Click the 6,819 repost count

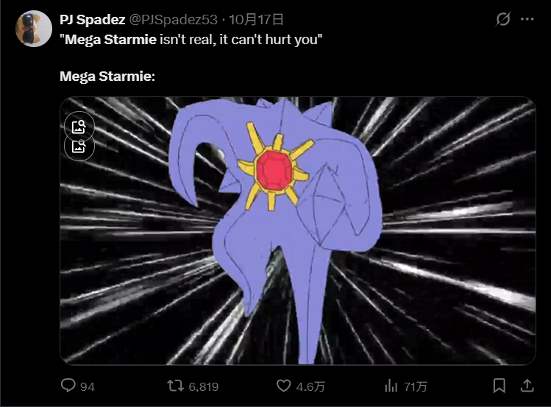204,386
